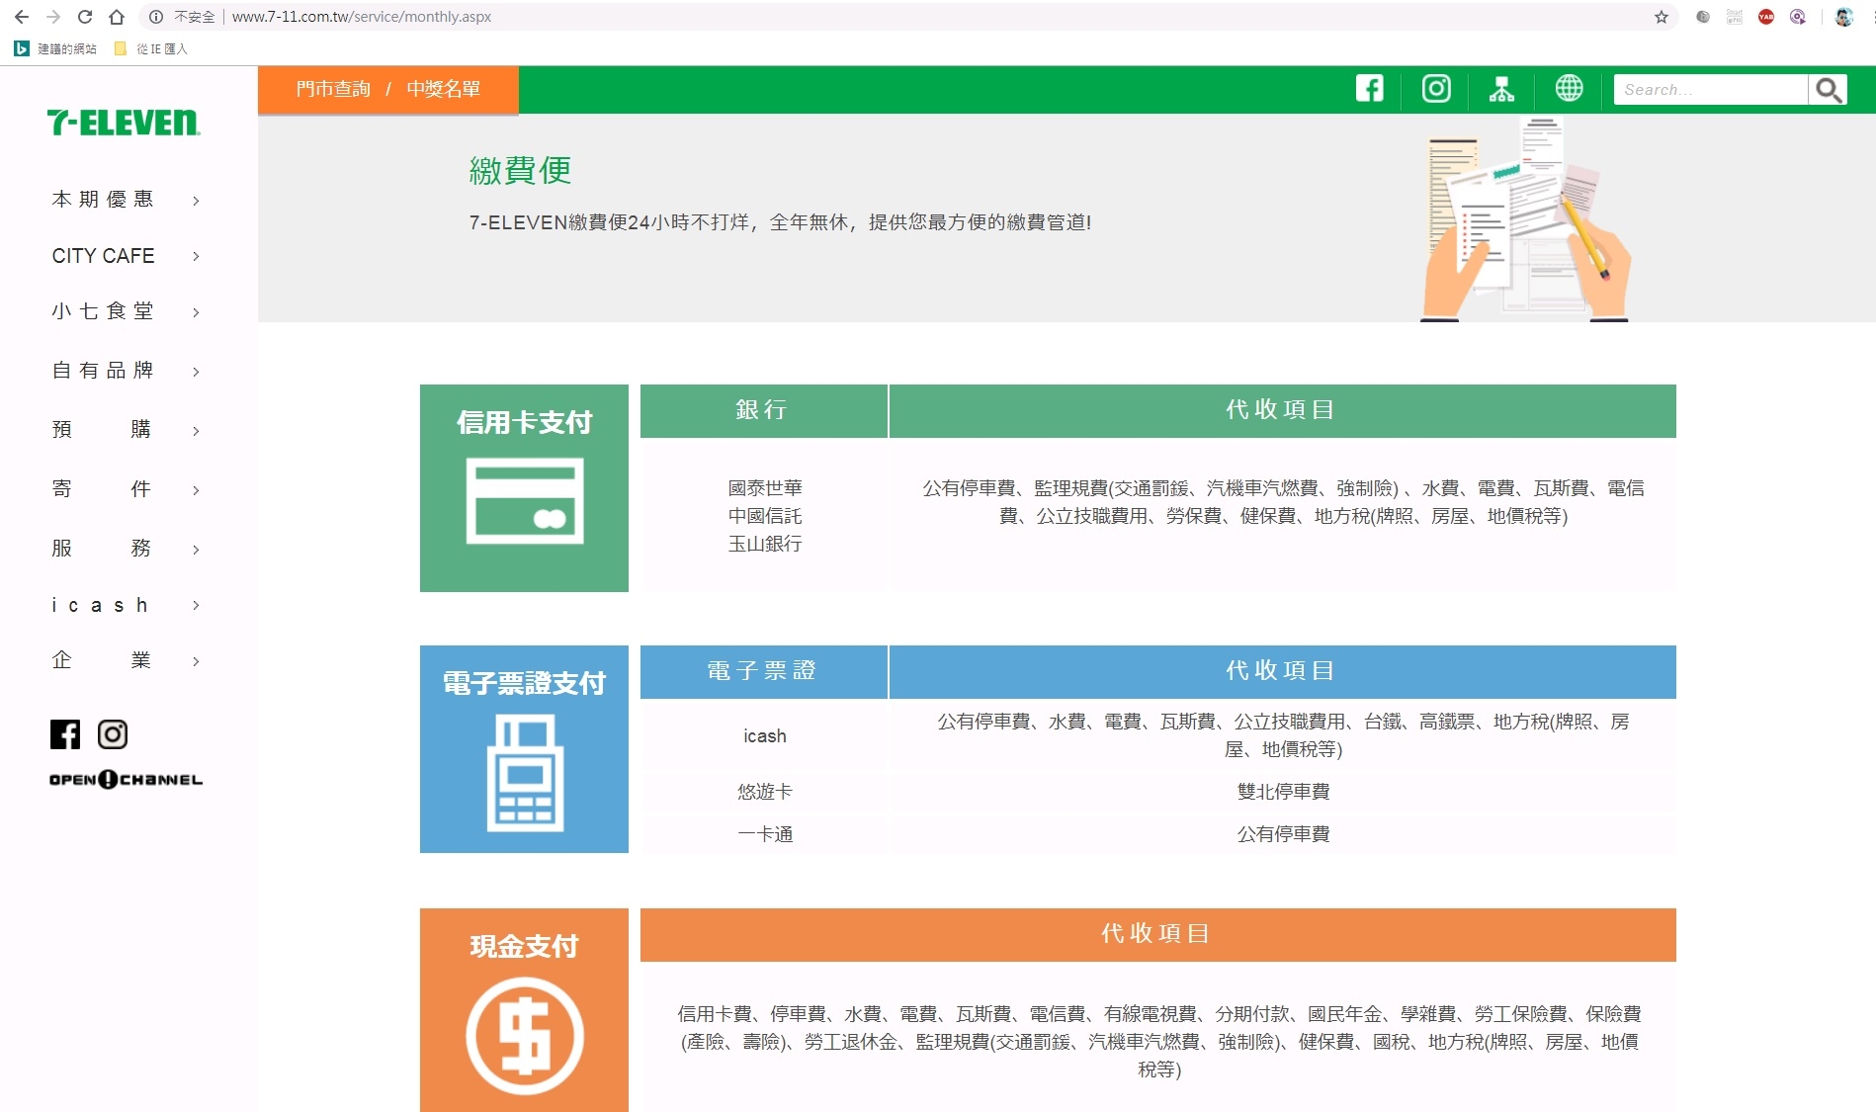The image size is (1876, 1112).
Task: Open the browser home page icon
Action: 117,17
